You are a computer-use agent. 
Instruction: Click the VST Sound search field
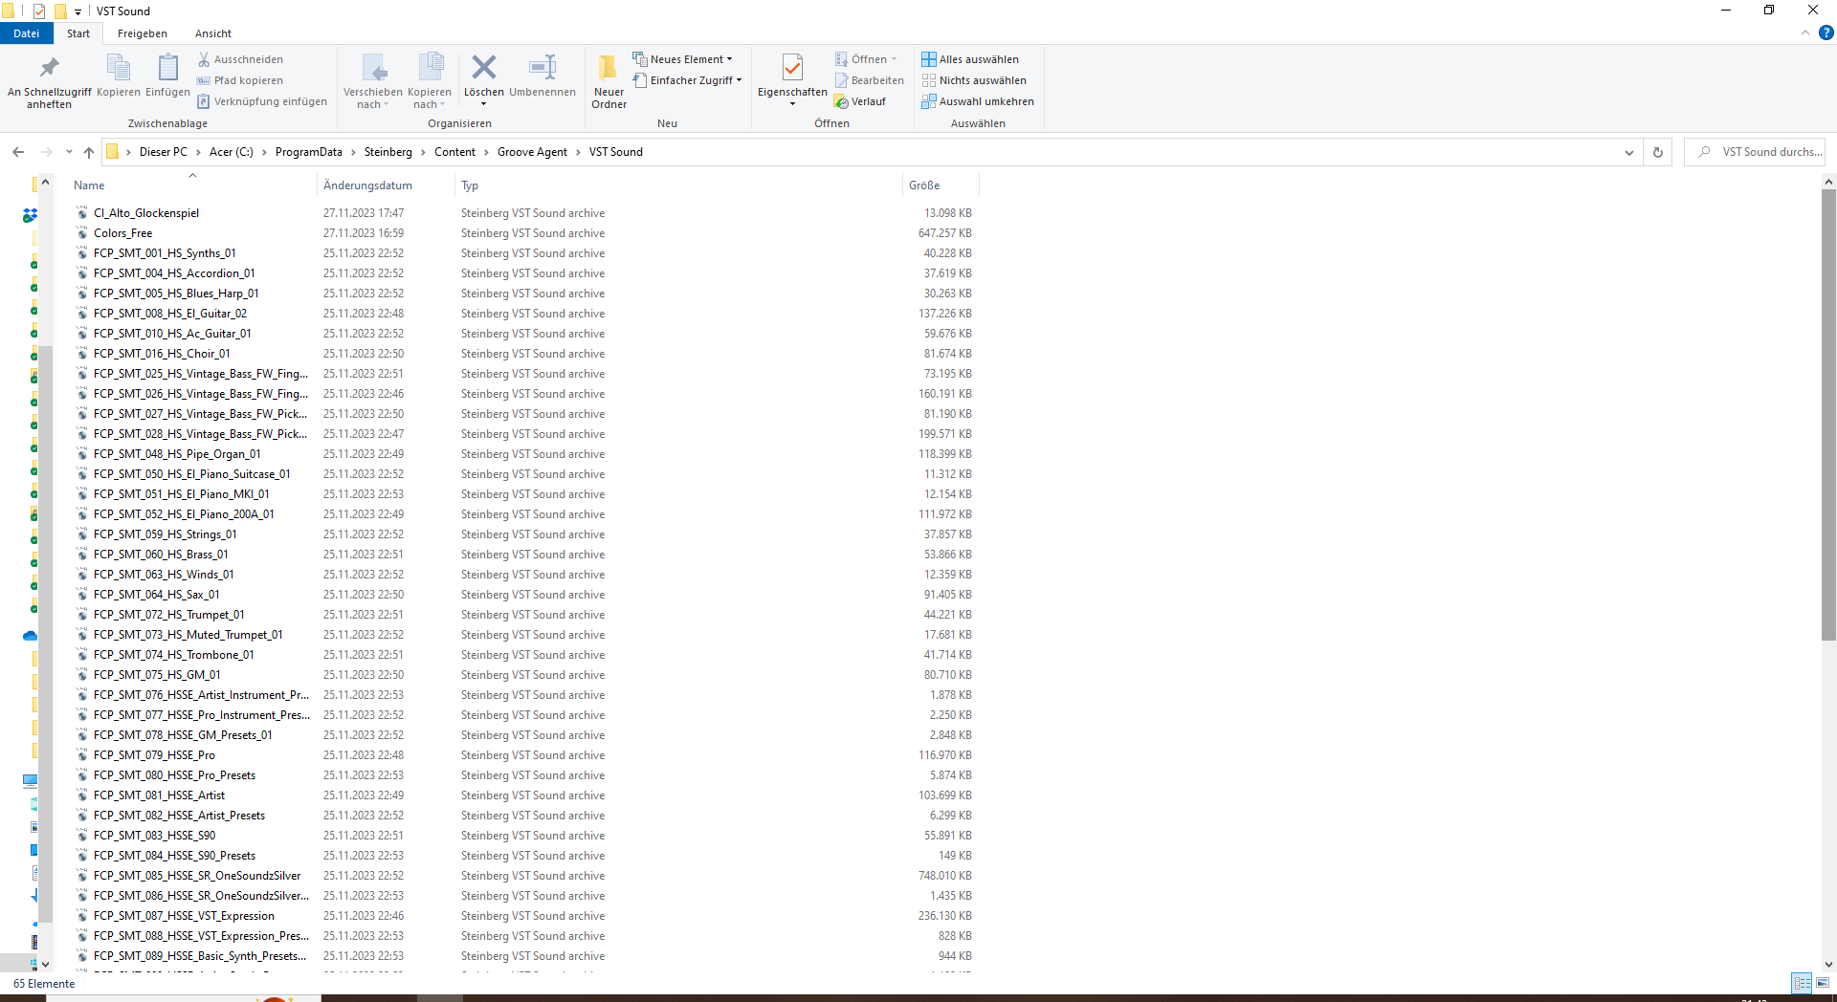tap(1755, 152)
